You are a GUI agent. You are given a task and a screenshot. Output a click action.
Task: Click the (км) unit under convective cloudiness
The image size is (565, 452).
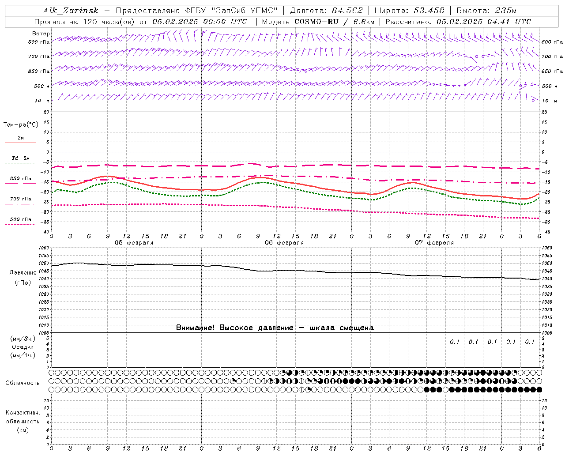point(23,430)
